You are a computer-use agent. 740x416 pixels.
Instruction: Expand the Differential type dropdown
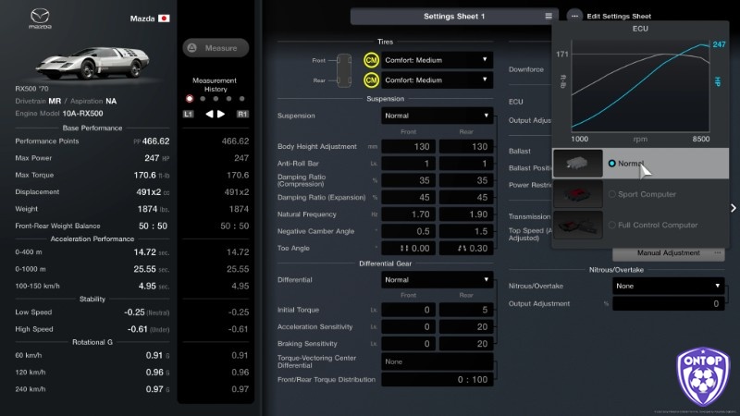tap(437, 279)
